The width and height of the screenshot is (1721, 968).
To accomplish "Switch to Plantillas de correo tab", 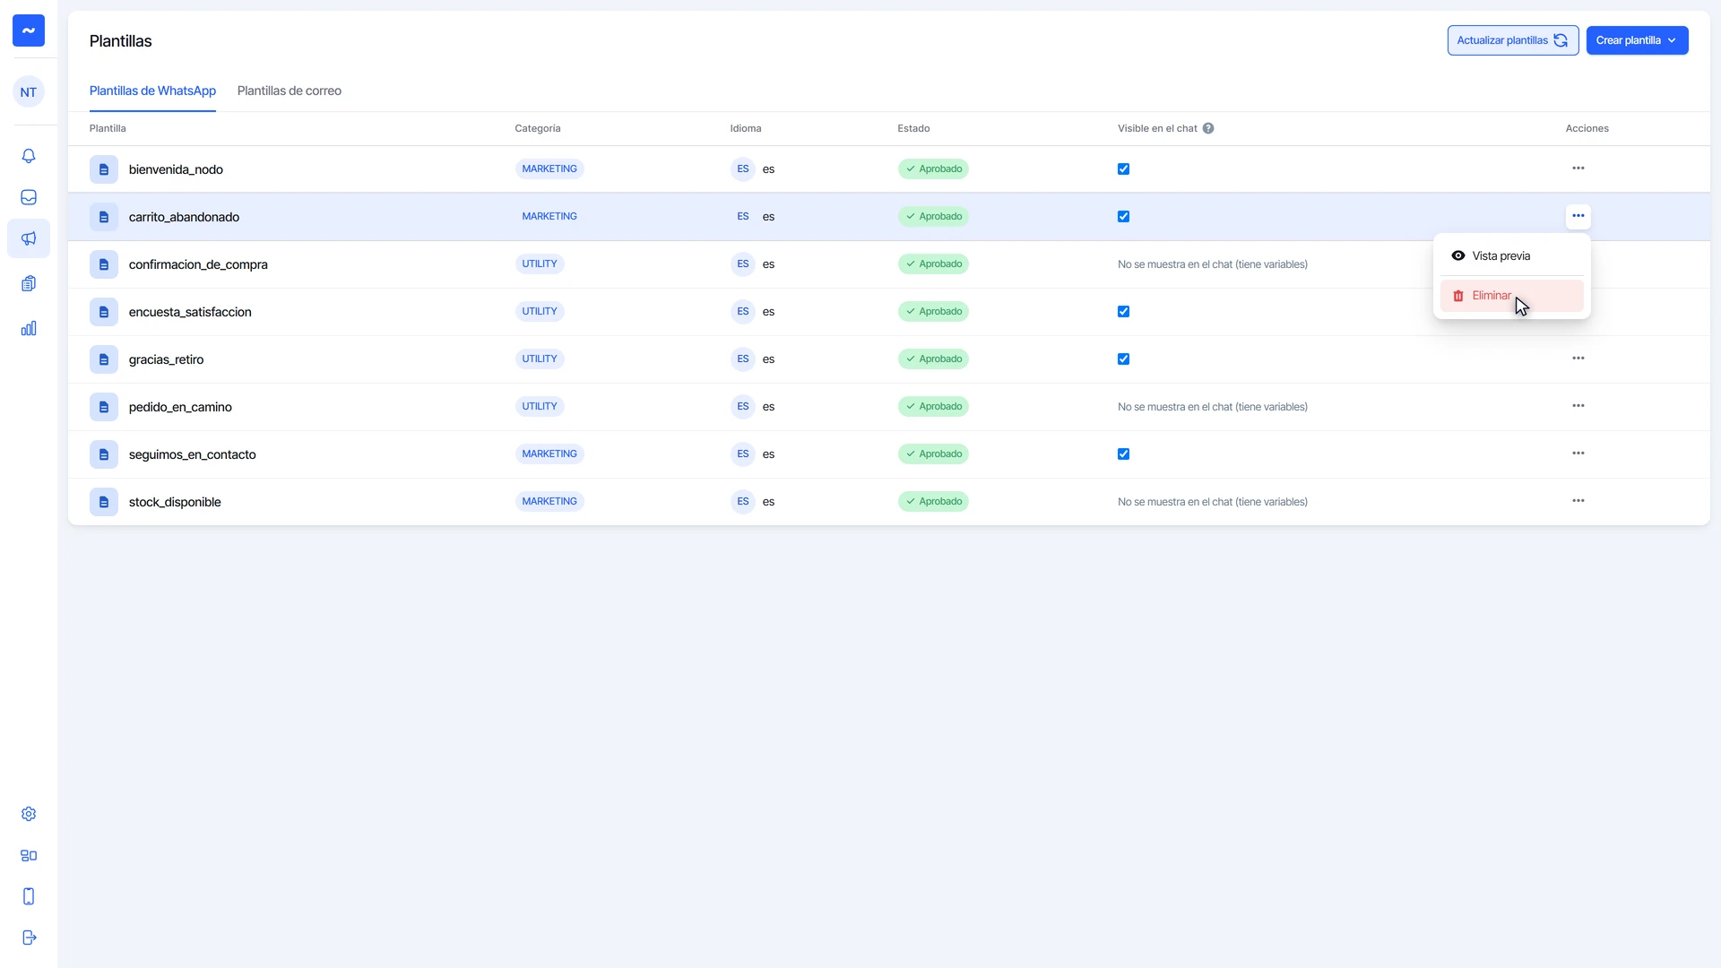I will (x=289, y=91).
